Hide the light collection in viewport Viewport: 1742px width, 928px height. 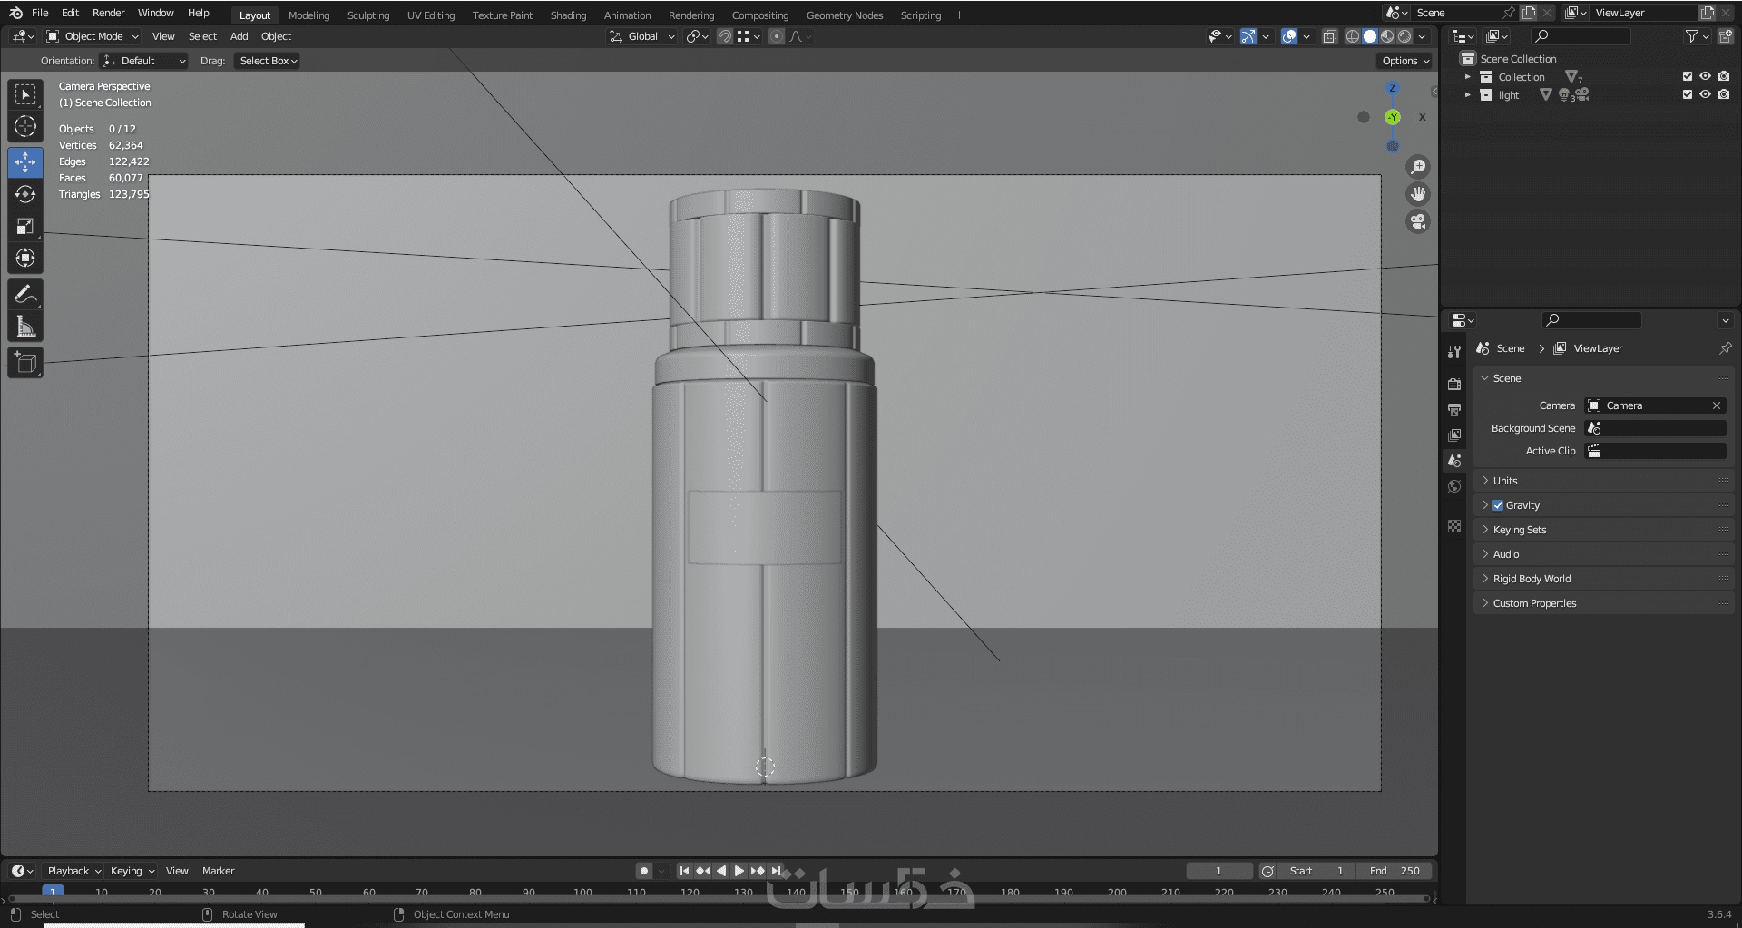(1705, 94)
